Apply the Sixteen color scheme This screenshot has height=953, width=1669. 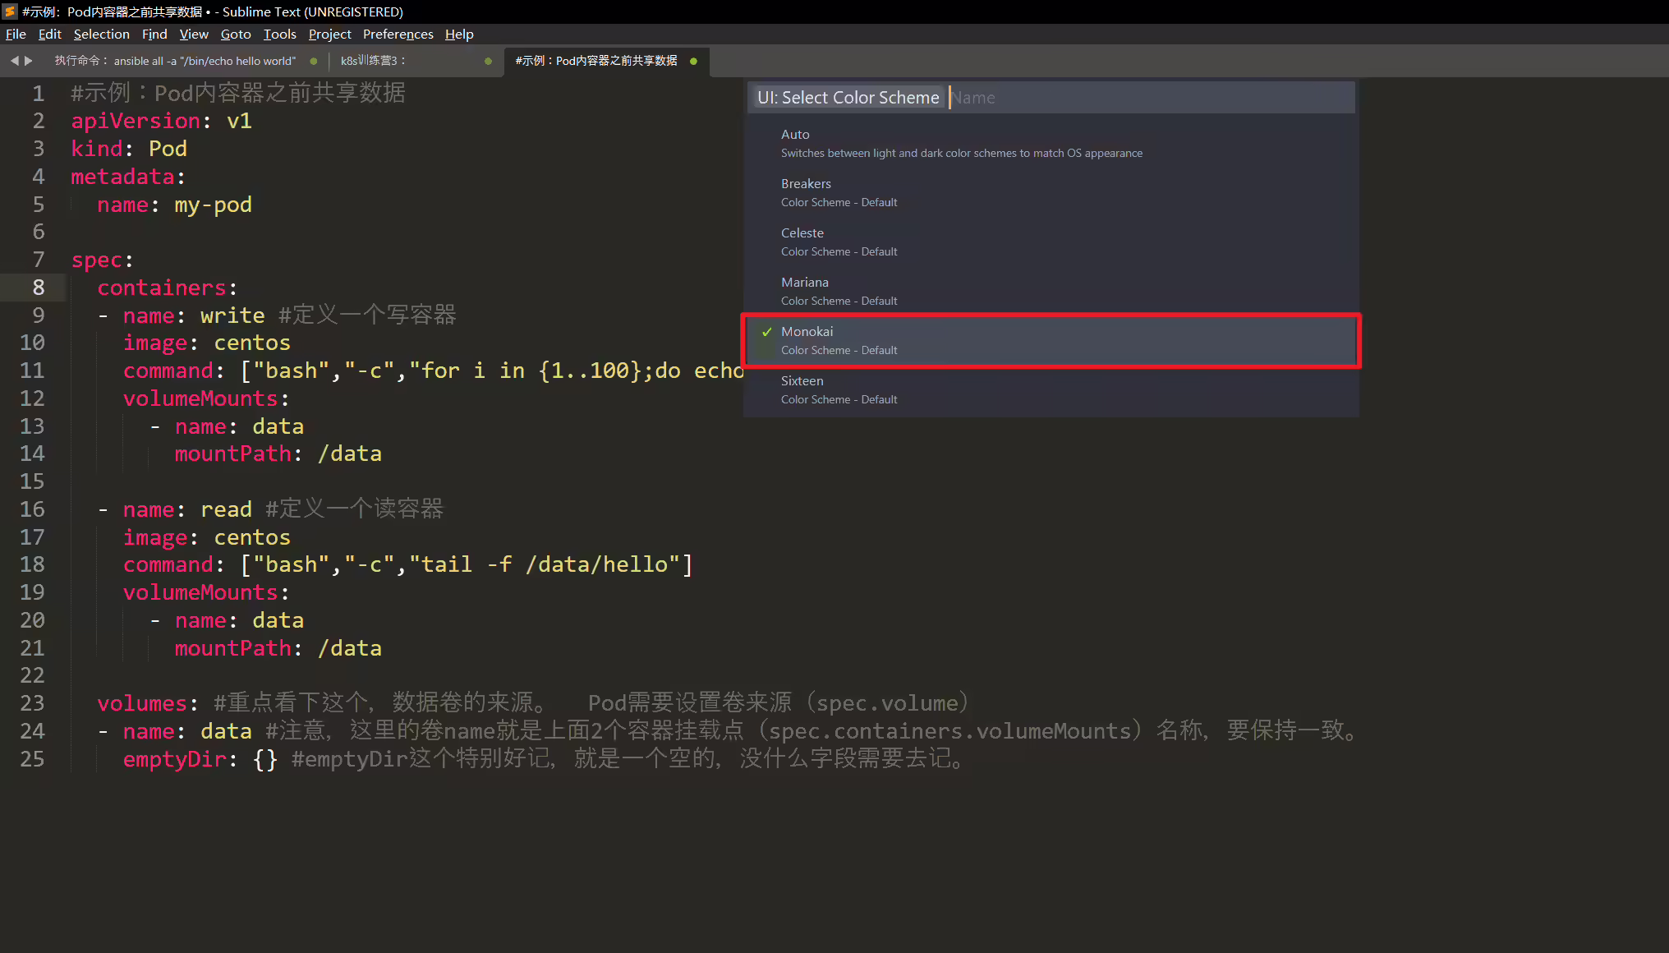coord(1051,389)
